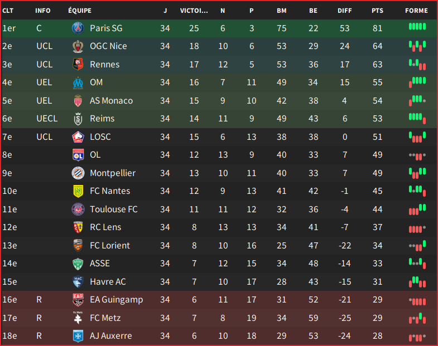Click Paris SG's form indicator bars

(x=417, y=27)
